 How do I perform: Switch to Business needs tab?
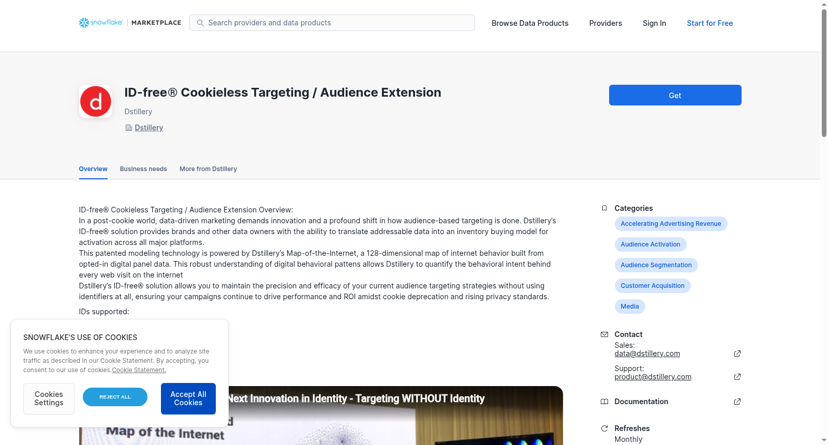pos(143,169)
